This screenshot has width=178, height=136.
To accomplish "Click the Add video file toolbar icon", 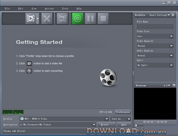I will pos(31,18).
